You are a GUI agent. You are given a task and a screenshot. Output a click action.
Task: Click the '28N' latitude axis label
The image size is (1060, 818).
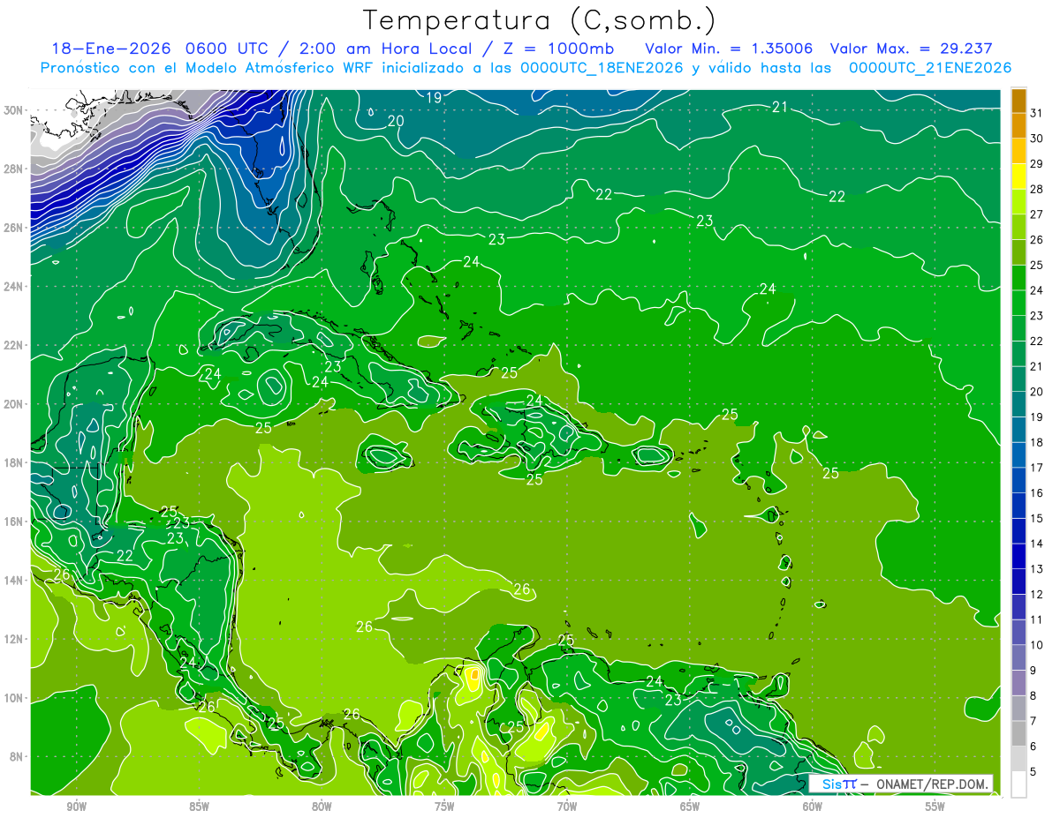(14, 169)
